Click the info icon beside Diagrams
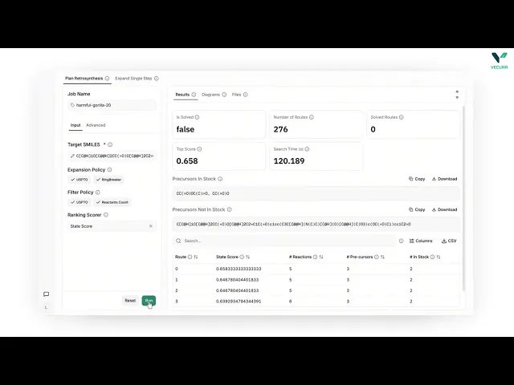 click(224, 95)
